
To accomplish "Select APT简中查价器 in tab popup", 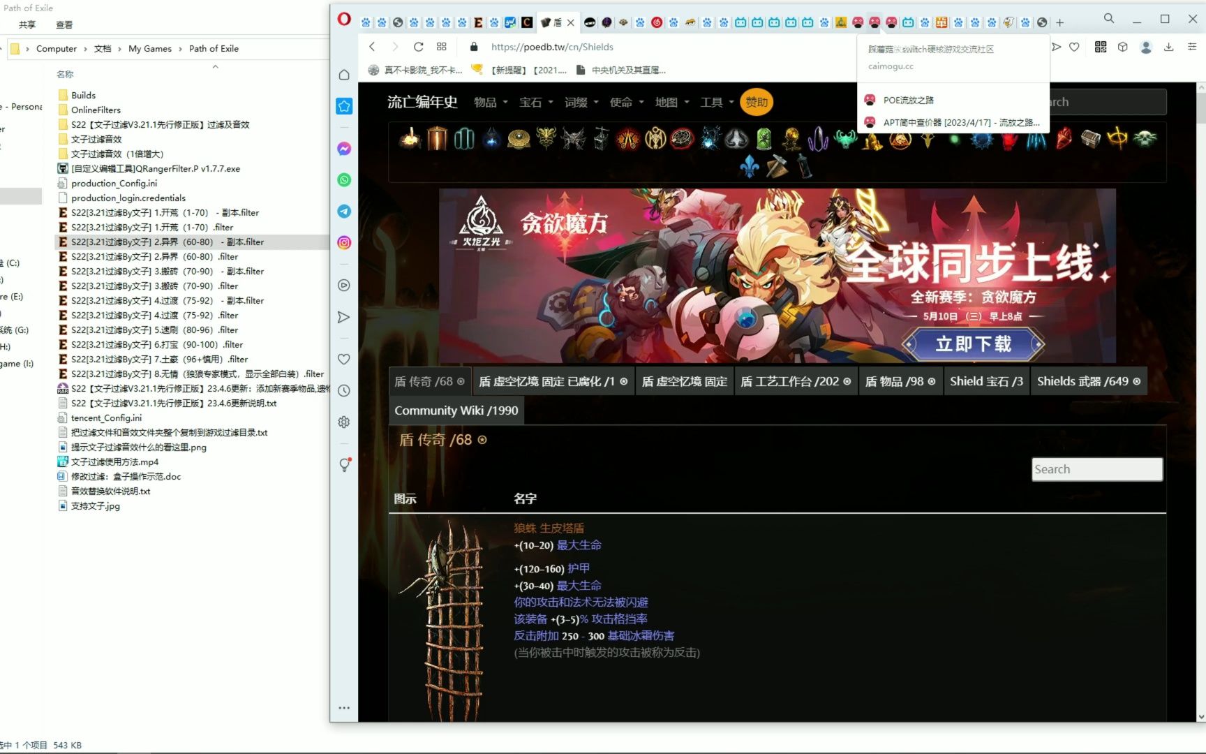I will click(953, 122).
